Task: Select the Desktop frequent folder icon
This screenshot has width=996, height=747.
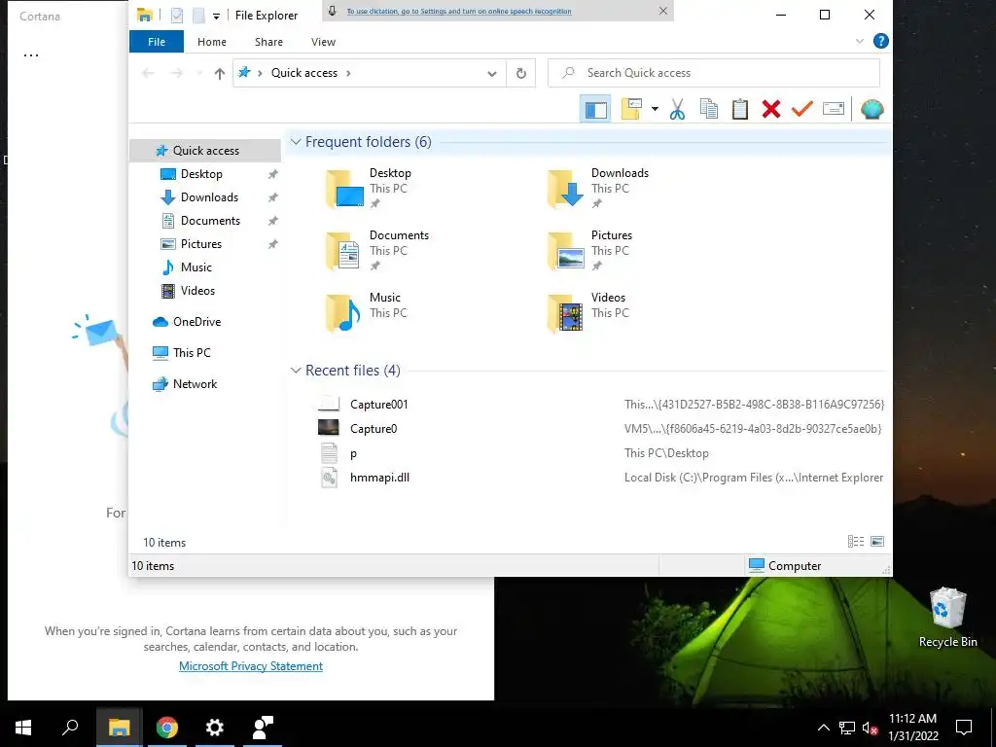Action: (x=345, y=189)
